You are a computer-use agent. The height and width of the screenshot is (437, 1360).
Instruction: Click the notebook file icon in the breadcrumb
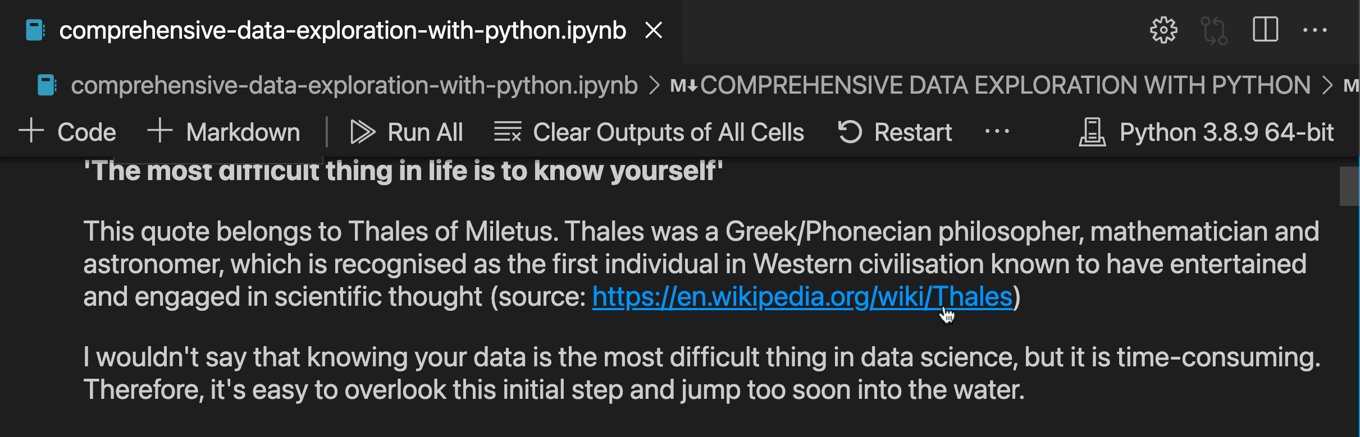47,85
